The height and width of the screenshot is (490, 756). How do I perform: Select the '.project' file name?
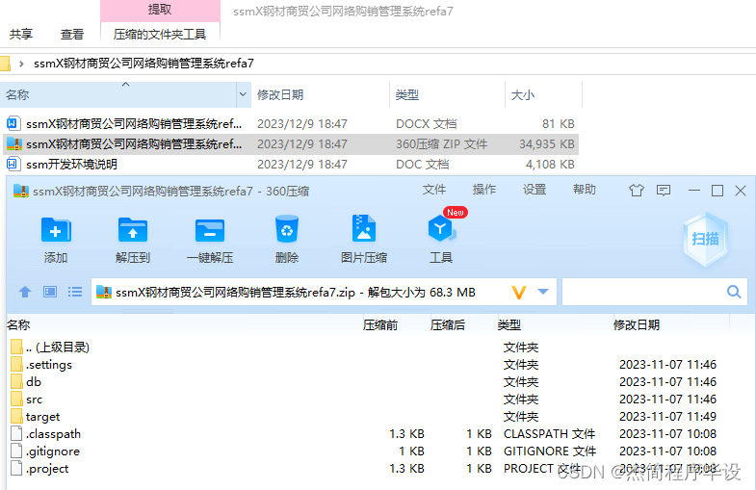click(47, 469)
